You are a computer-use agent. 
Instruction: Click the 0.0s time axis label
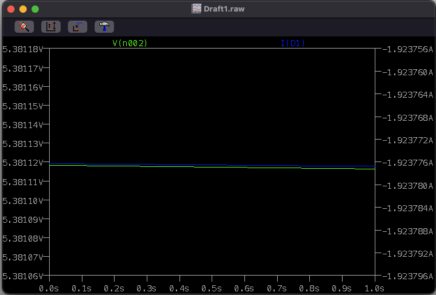[x=49, y=288]
